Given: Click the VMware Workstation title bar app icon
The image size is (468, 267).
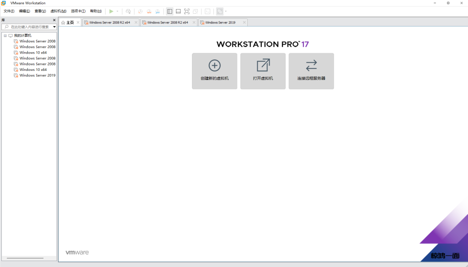Looking at the screenshot, I should [x=4, y=3].
